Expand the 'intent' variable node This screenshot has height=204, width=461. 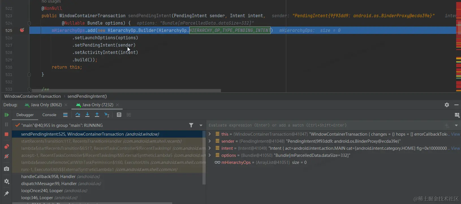point(210,148)
